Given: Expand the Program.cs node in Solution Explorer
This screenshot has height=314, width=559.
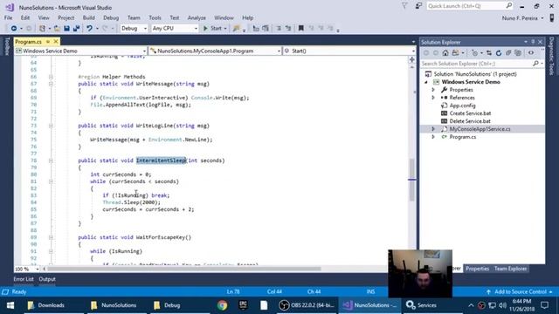Looking at the screenshot, I should point(433,137).
